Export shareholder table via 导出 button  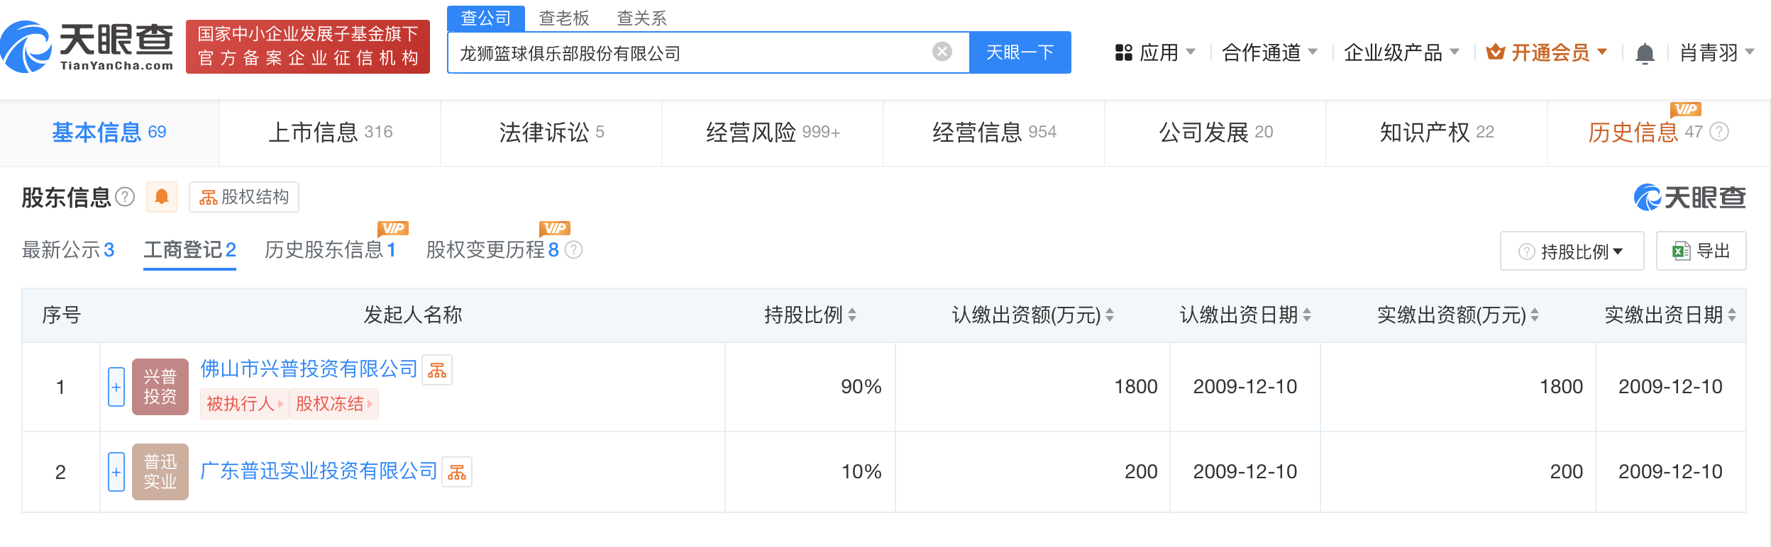click(1701, 251)
